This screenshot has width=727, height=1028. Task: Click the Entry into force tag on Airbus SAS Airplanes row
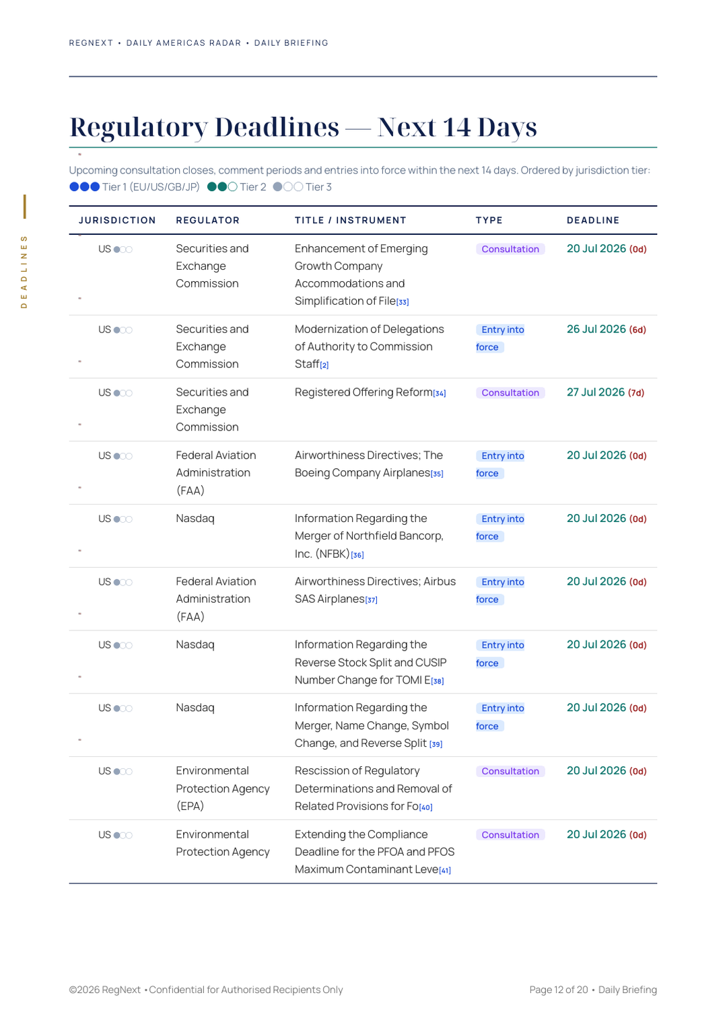point(500,591)
